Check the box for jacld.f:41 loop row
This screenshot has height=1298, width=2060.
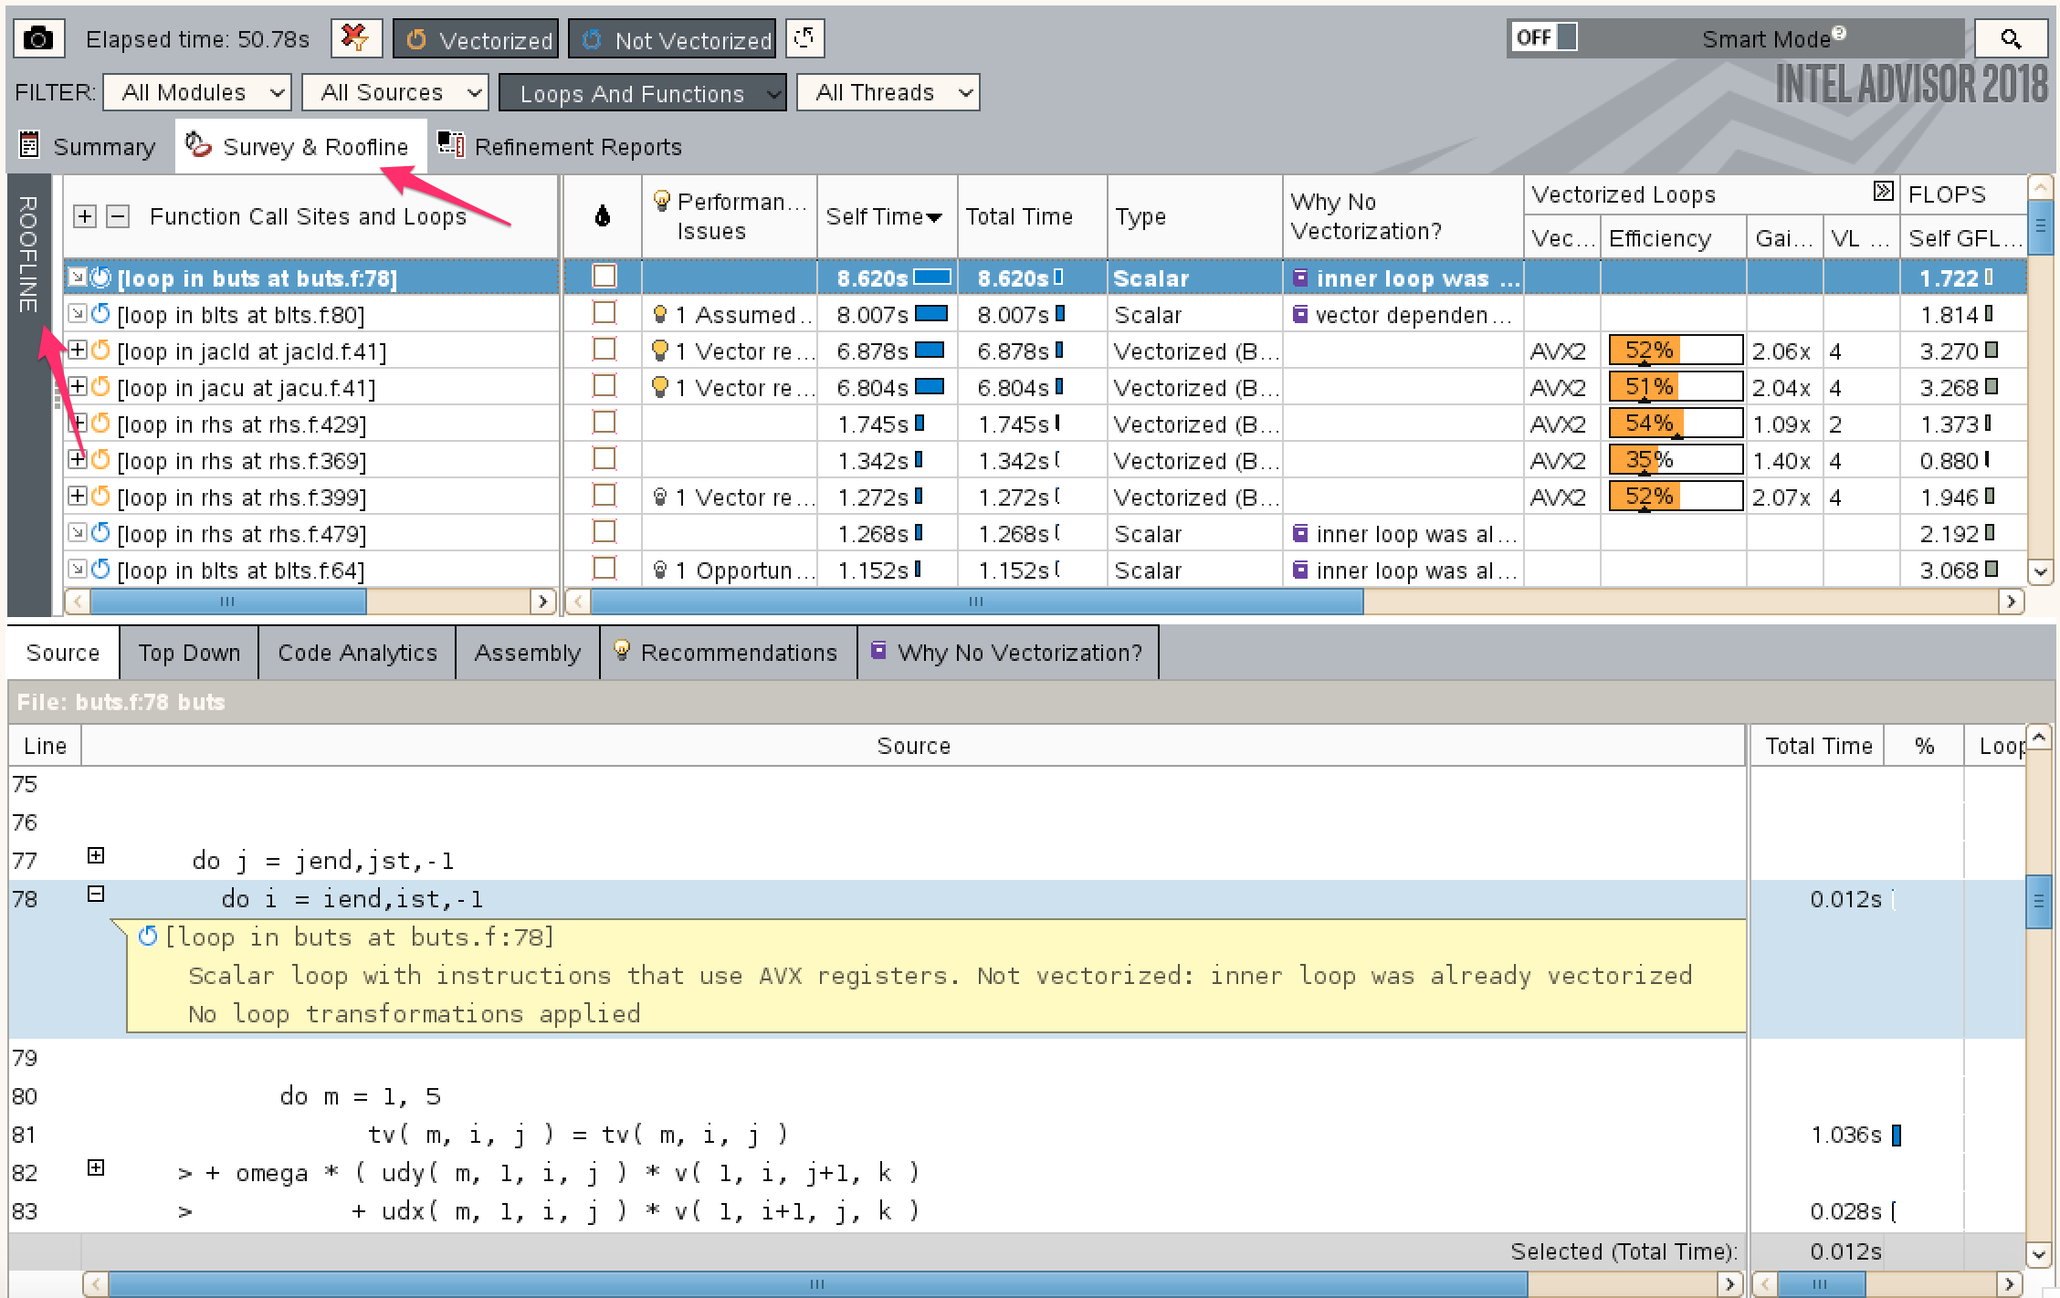604,349
